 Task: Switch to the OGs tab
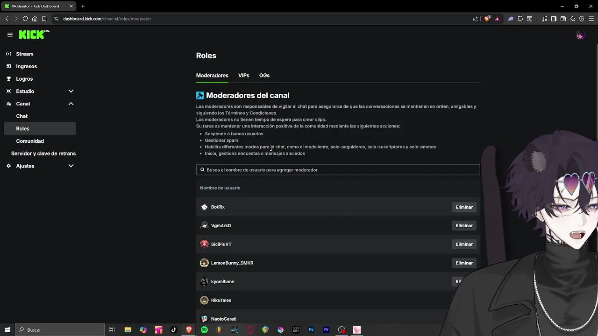click(264, 76)
